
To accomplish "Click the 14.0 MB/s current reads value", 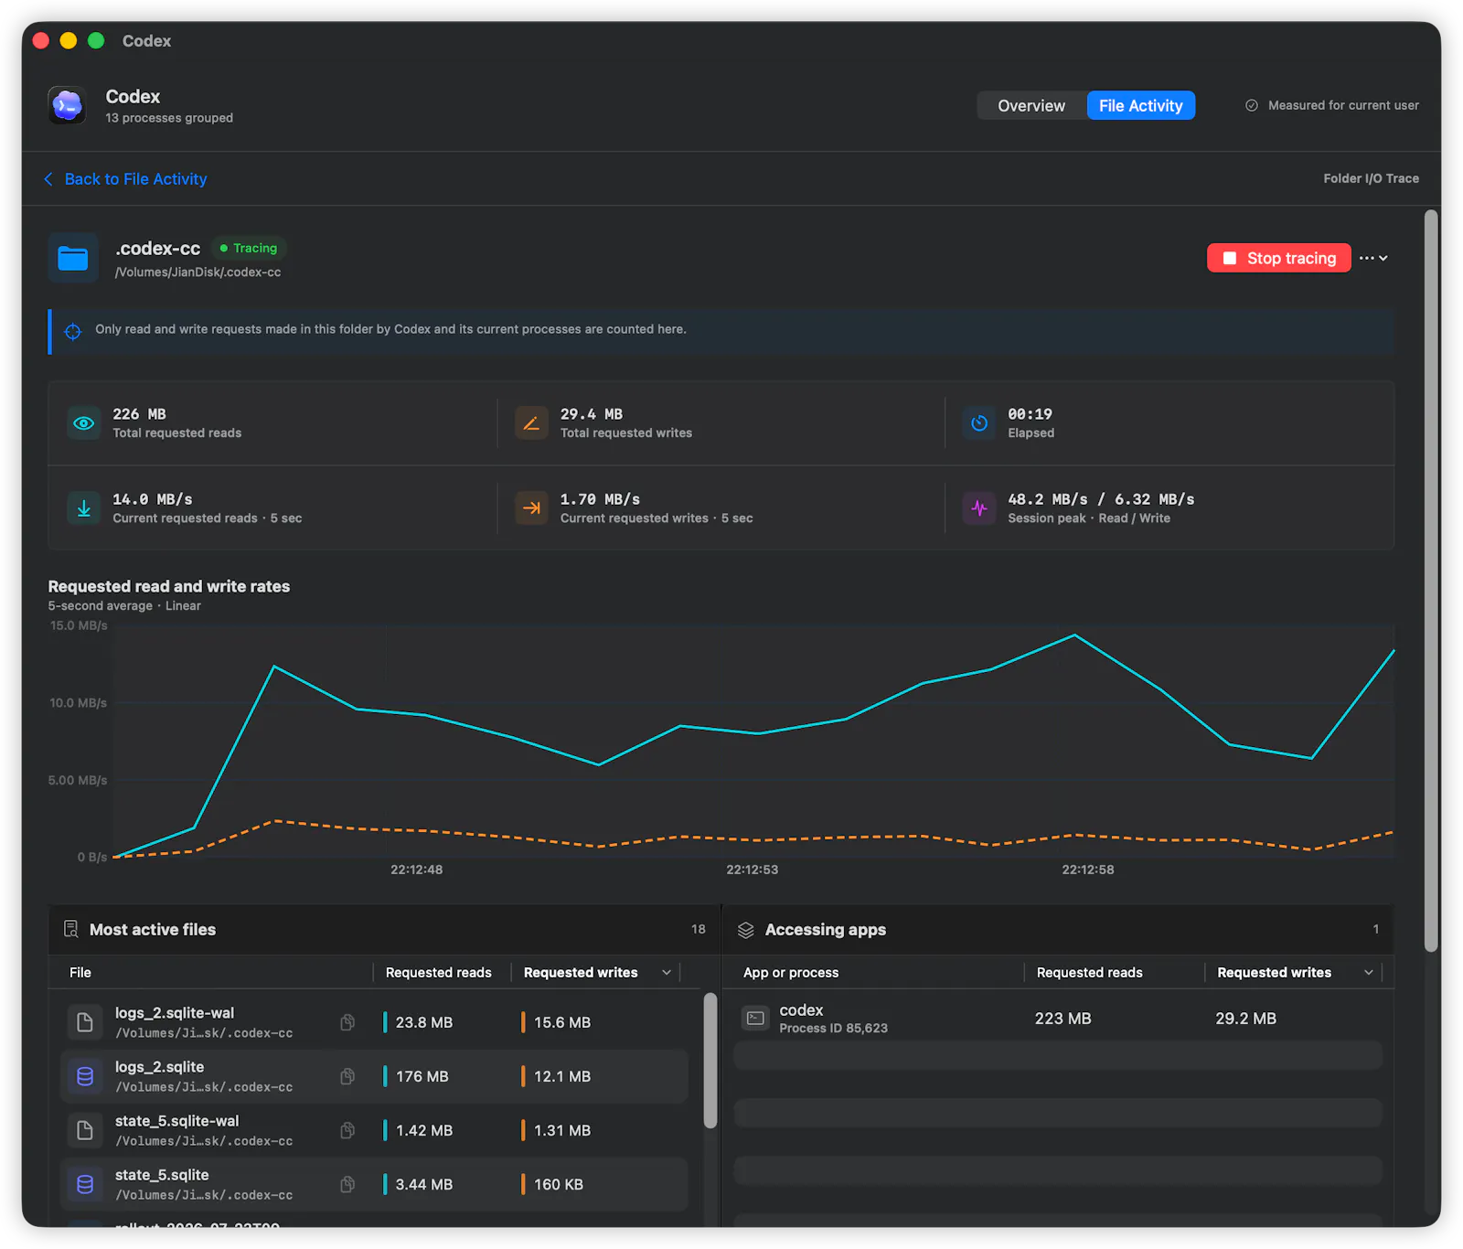I will click(152, 499).
